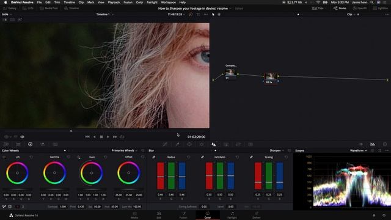391x220 pixels.
Task: Switch to the Color page tab
Action: [208, 215]
